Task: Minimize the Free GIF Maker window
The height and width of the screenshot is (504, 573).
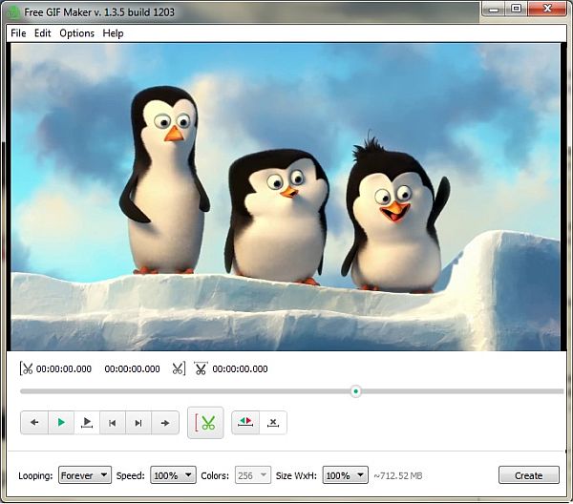Action: tap(494, 9)
